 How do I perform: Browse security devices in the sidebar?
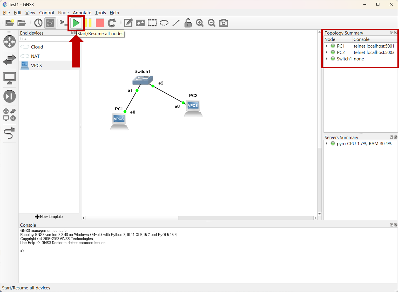click(x=10, y=96)
